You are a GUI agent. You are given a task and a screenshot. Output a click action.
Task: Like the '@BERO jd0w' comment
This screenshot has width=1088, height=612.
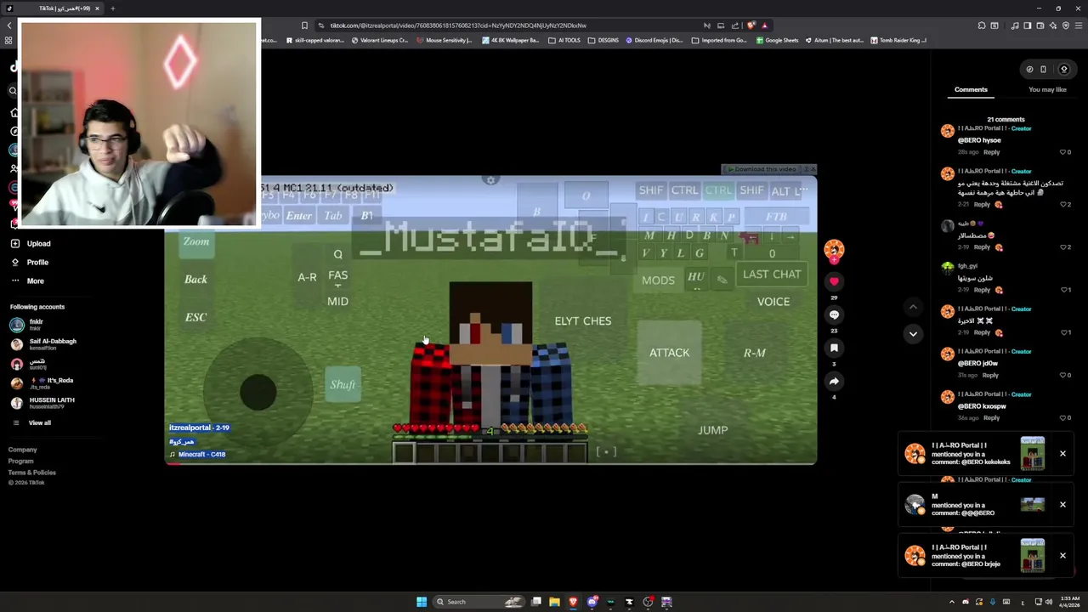1062,375
